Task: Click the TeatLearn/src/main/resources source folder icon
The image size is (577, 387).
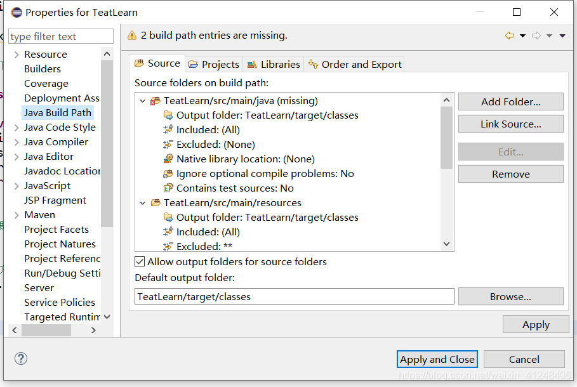Action: pyautogui.click(x=155, y=203)
